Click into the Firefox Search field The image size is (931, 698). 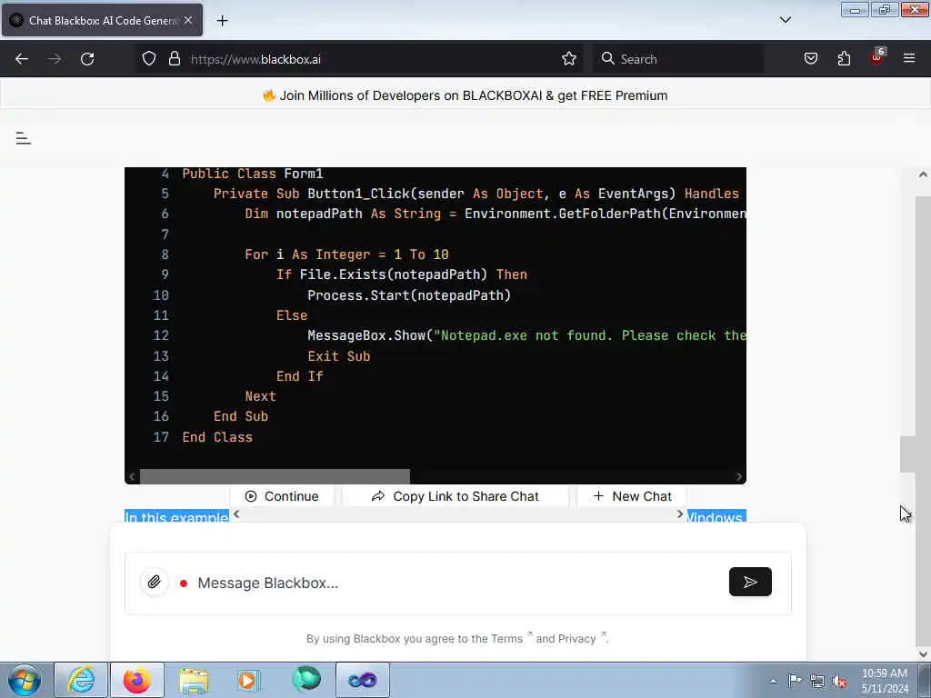tap(678, 59)
